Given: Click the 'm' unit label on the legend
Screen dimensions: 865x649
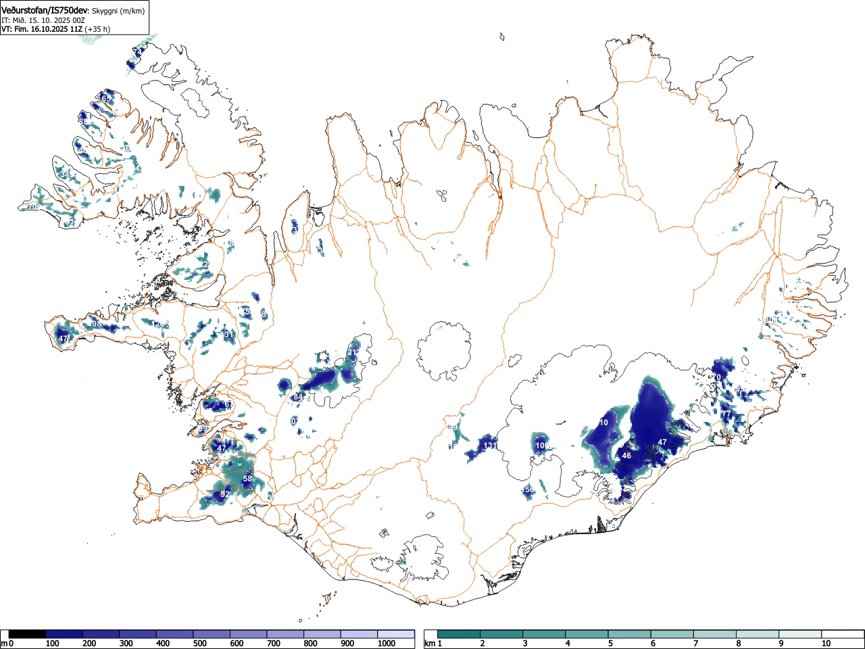Looking at the screenshot, I should [x=4, y=644].
